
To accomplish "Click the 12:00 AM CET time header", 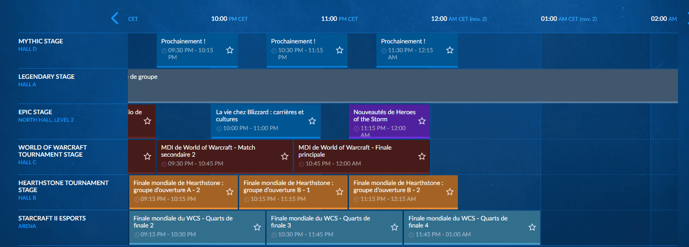I will (459, 19).
